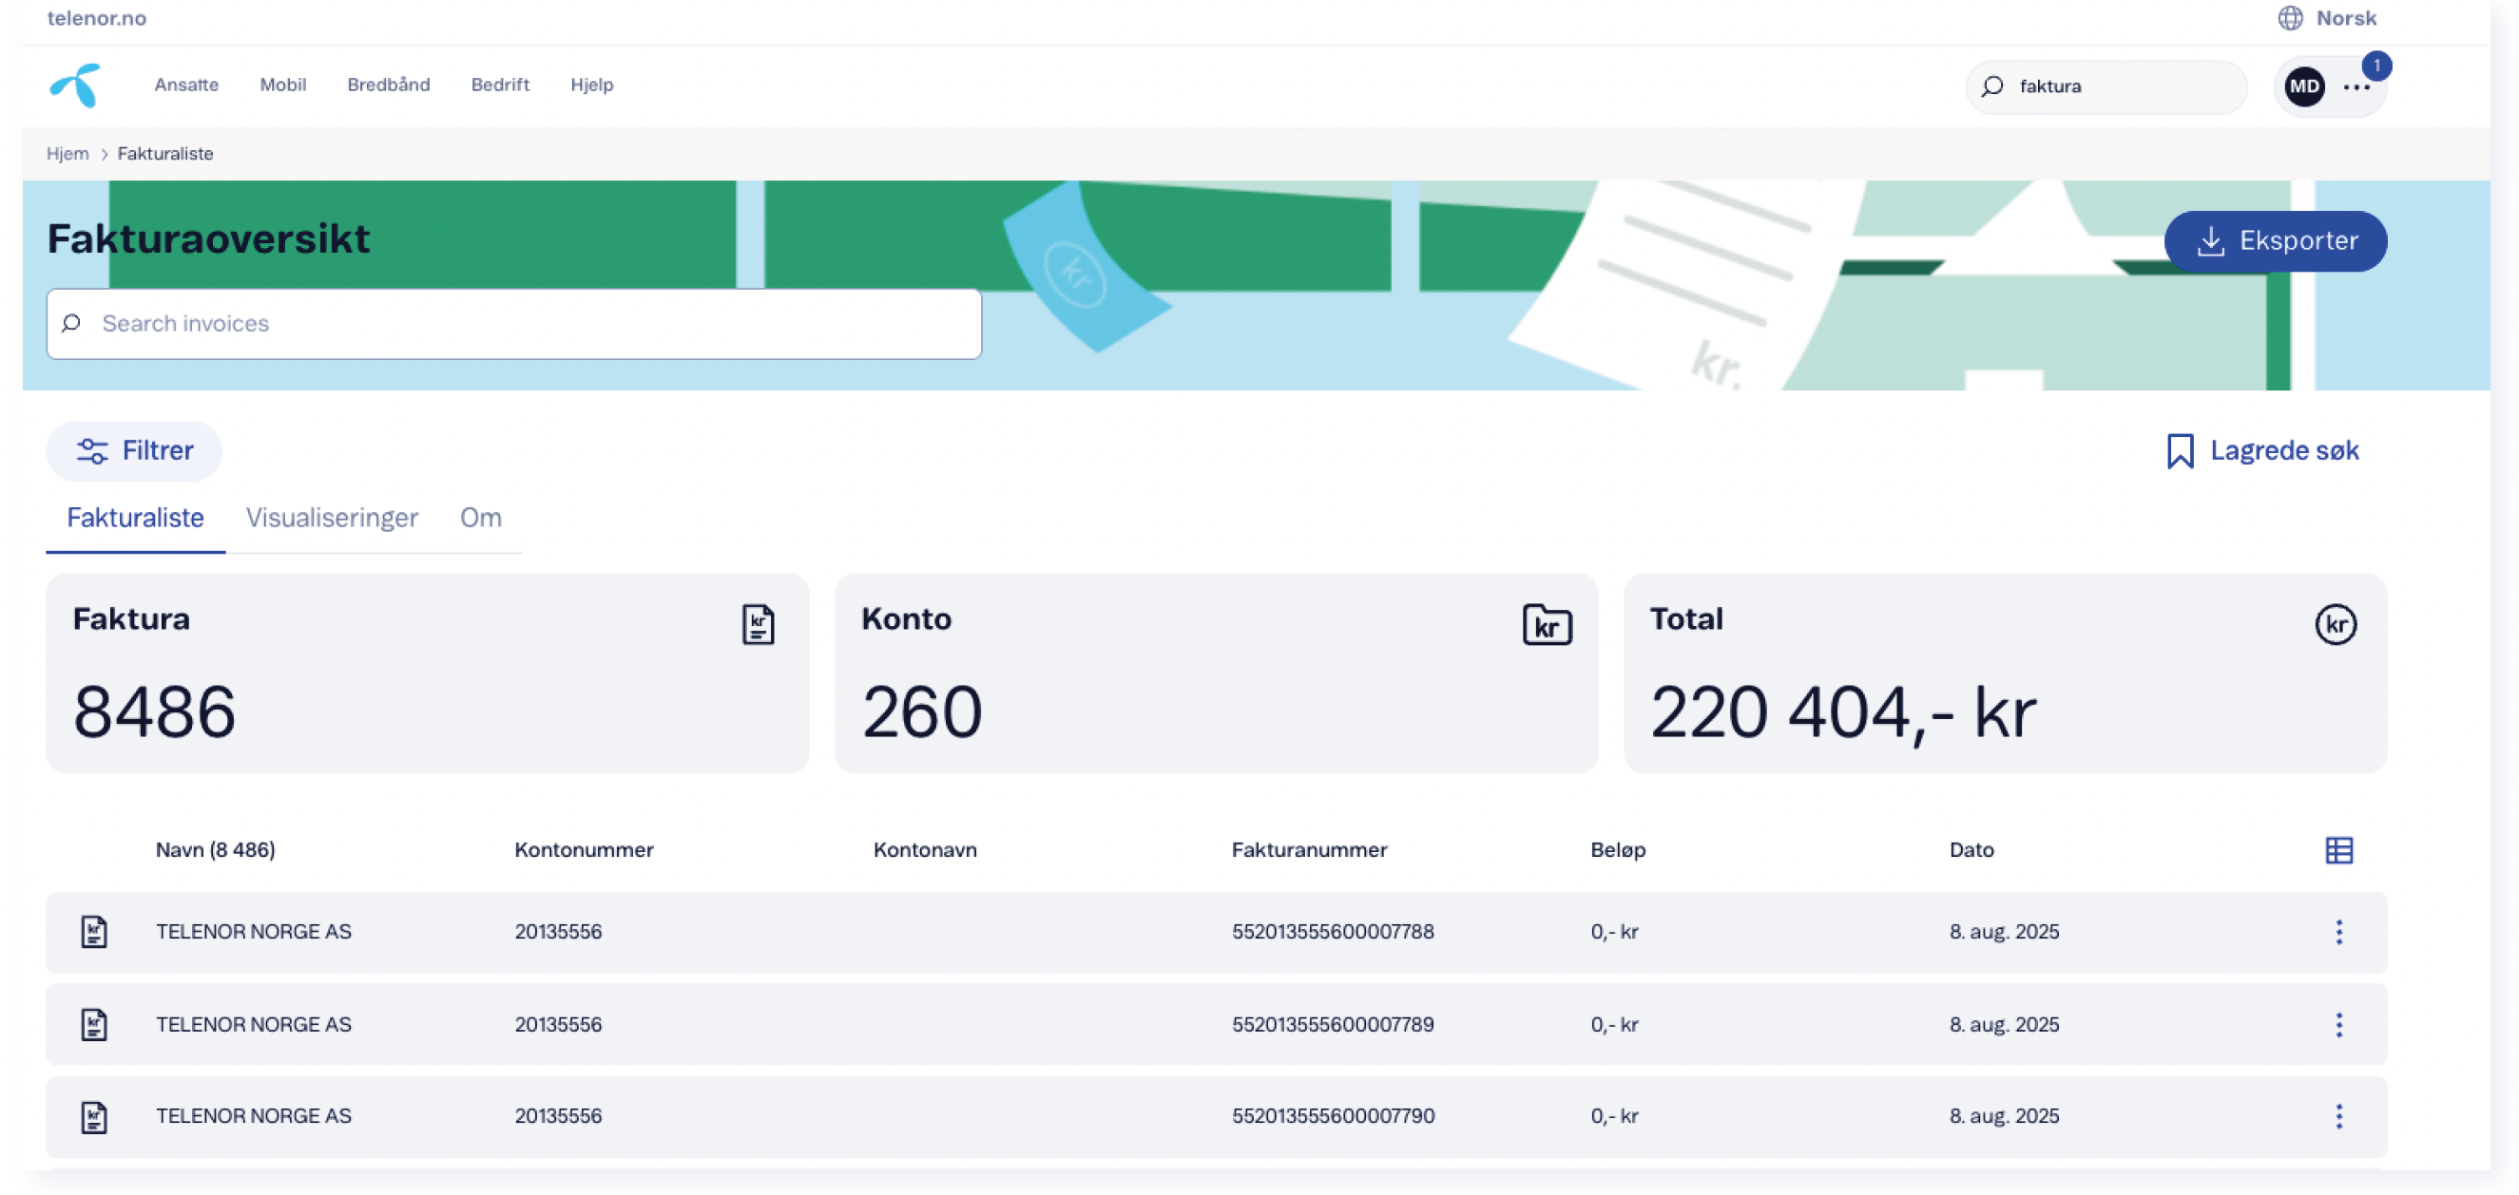Image resolution: width=2519 pixels, height=1195 pixels.
Task: Open row actions for invoice 552013555600007790
Action: [x=2339, y=1116]
